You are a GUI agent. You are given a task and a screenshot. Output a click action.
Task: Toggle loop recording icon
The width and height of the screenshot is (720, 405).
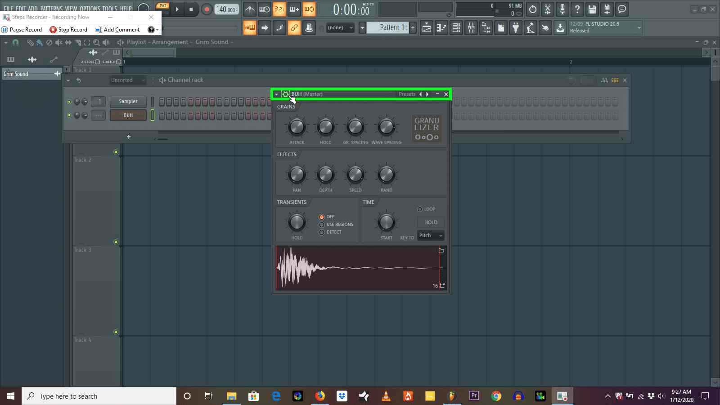point(309,9)
